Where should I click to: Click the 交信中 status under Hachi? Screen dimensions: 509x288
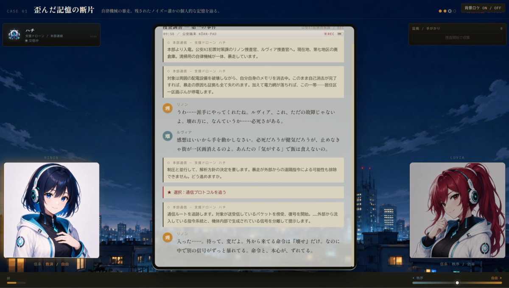[32, 41]
